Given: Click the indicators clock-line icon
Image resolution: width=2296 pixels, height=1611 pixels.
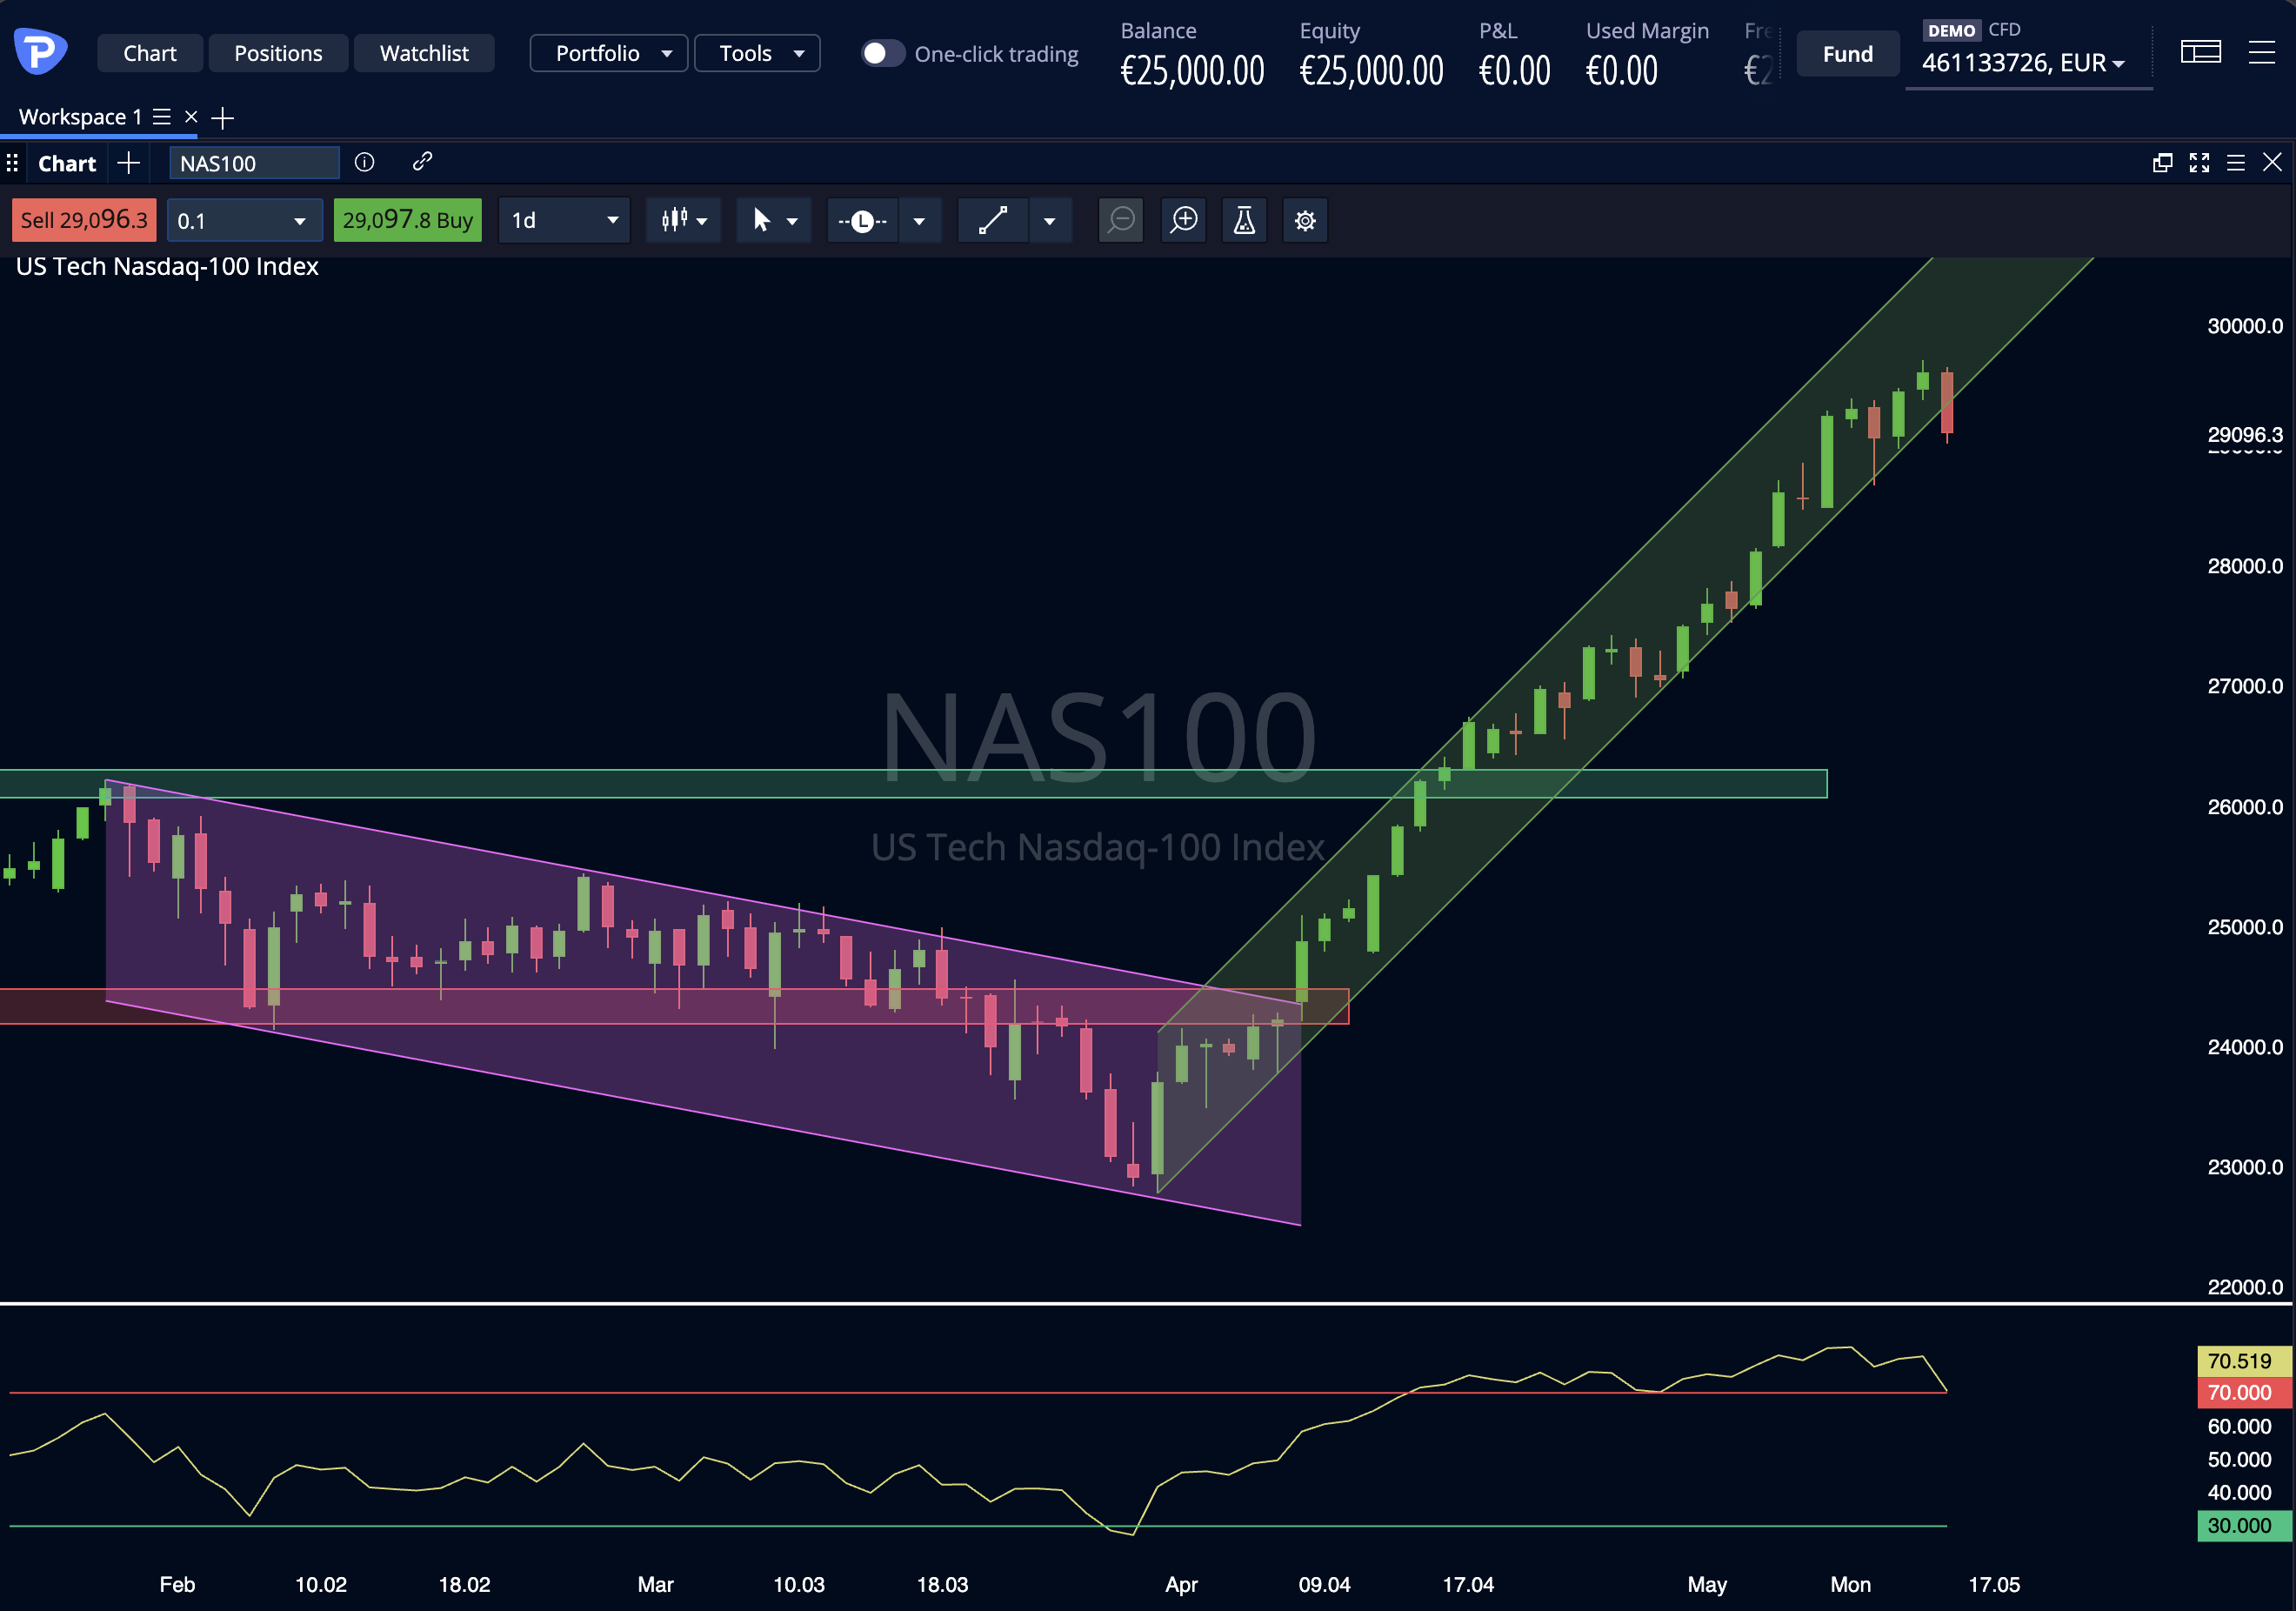Looking at the screenshot, I should (x=862, y=221).
